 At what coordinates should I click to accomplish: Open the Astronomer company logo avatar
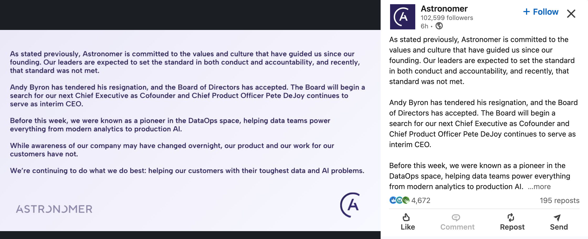[402, 17]
